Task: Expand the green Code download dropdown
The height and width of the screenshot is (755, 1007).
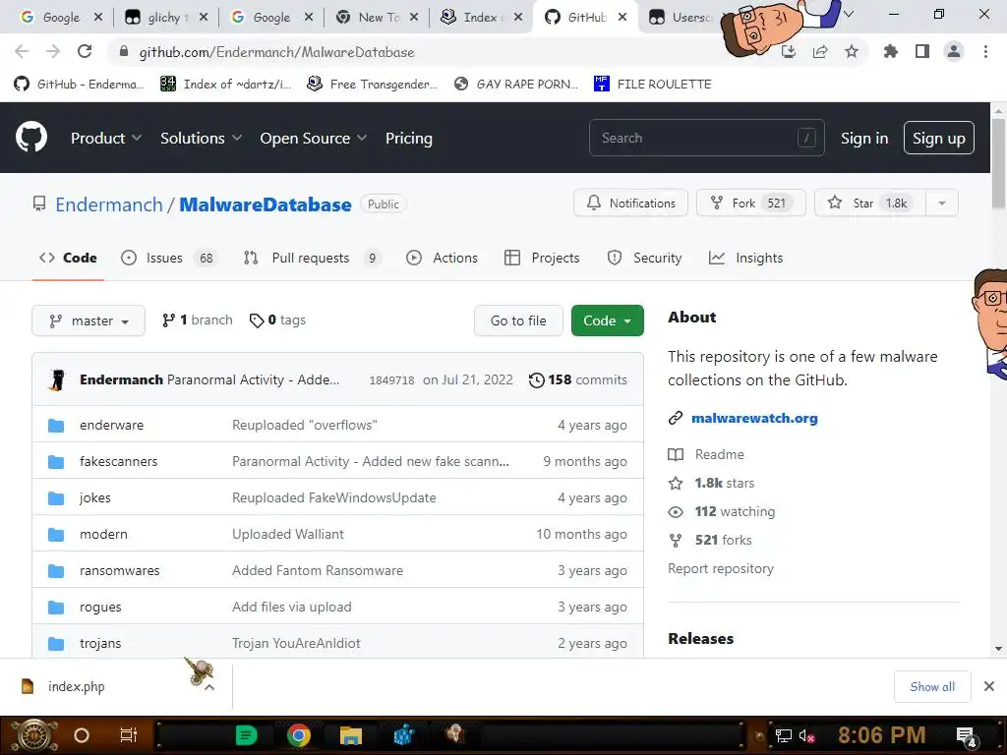Action: tap(607, 320)
